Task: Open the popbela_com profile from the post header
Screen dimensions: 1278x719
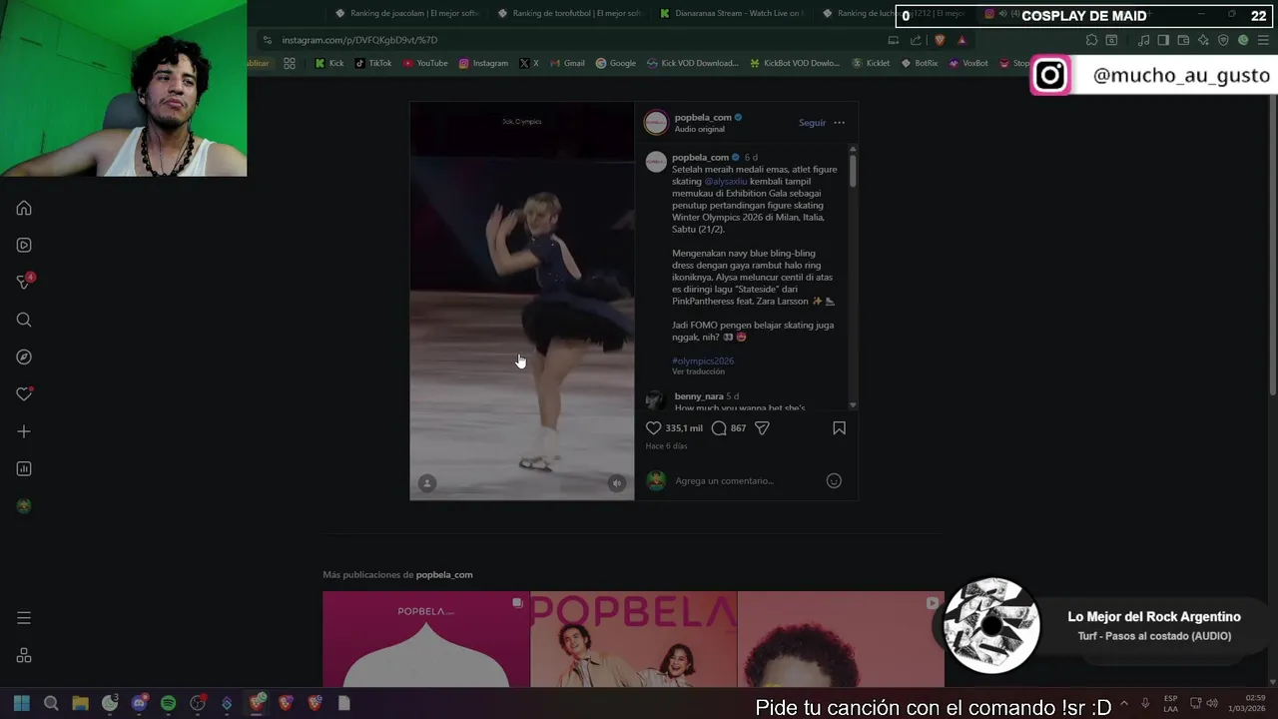Action: click(x=702, y=117)
